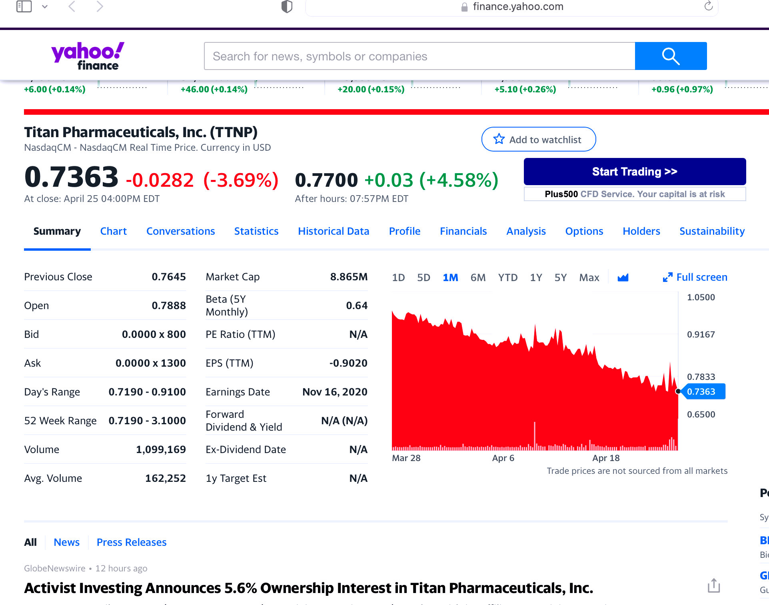Go back with the browser back arrow
The image size is (769, 605).
tap(72, 6)
